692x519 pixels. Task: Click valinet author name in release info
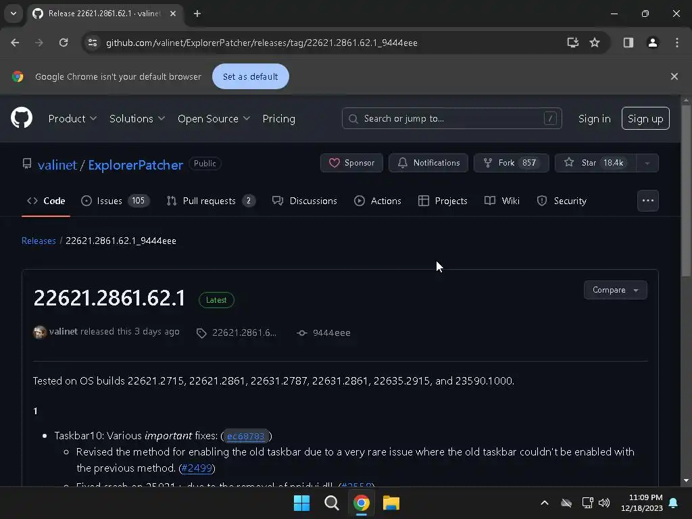64,331
